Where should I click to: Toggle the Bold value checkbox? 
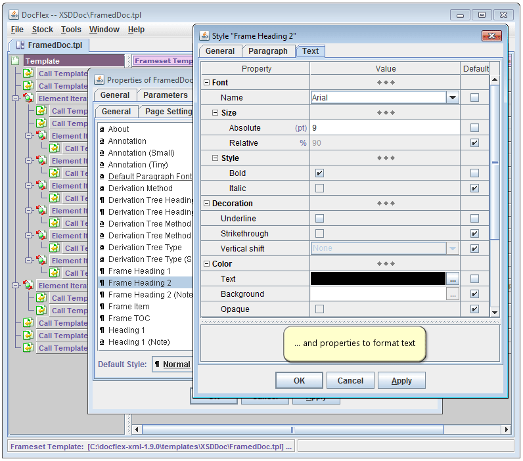319,173
